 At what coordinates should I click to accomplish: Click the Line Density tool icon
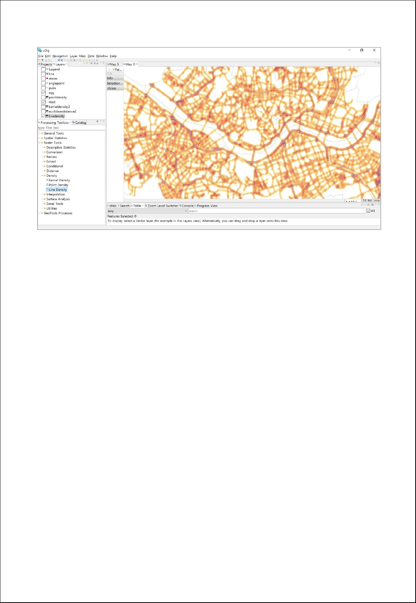(47, 190)
